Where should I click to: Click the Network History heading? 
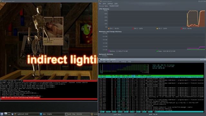106,54
